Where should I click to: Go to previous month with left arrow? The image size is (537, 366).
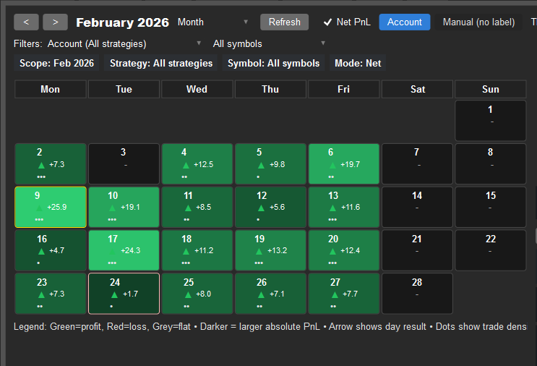pos(27,22)
